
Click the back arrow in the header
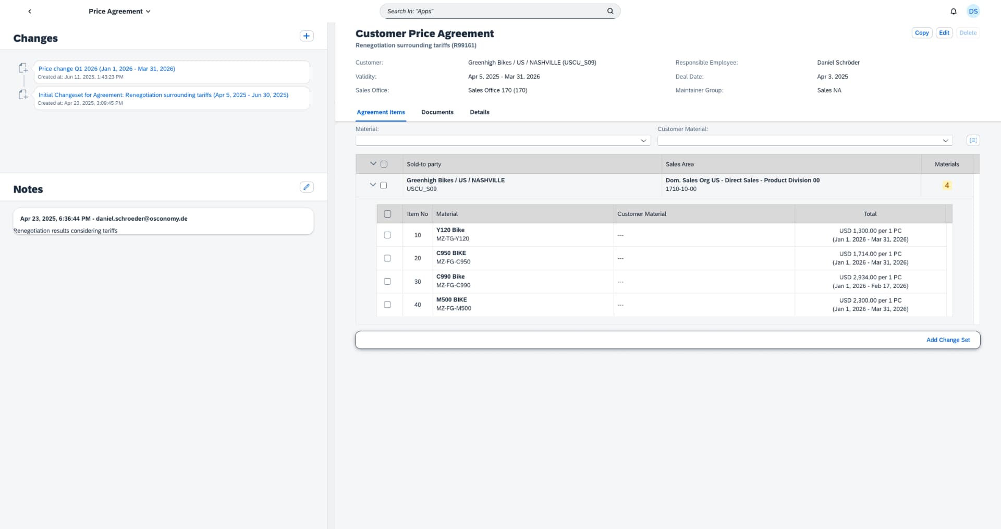[30, 11]
